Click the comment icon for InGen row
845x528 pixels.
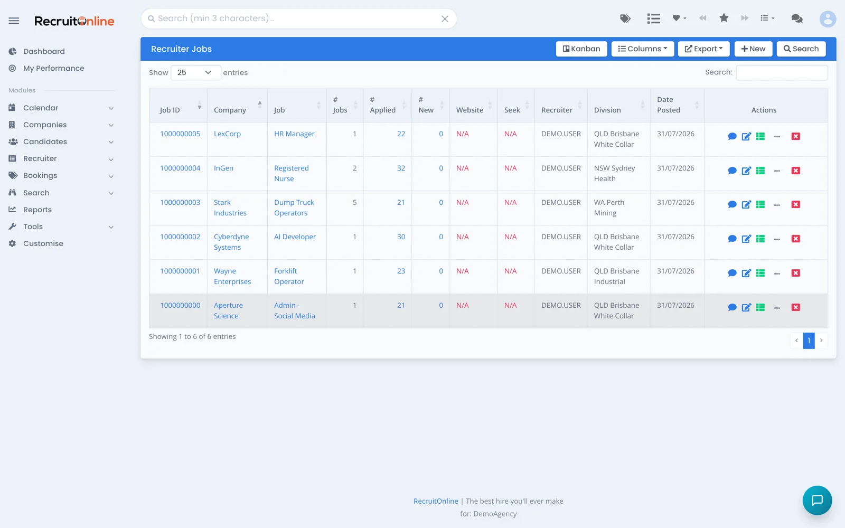(x=732, y=171)
